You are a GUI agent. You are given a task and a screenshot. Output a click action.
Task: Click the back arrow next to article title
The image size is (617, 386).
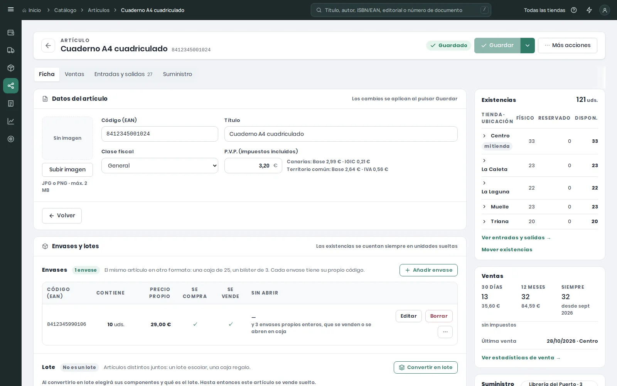point(48,46)
